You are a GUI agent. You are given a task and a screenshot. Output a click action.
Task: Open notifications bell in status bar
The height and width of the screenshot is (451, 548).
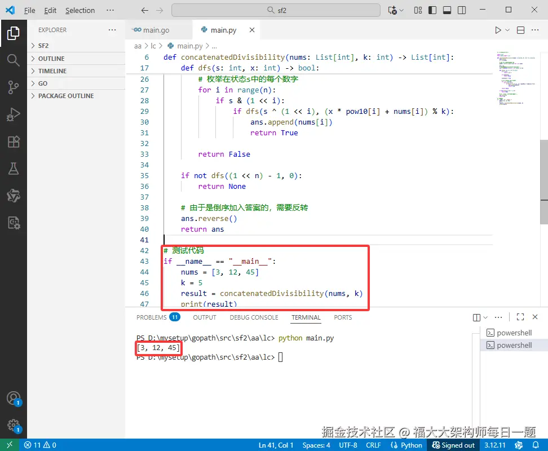pos(535,445)
